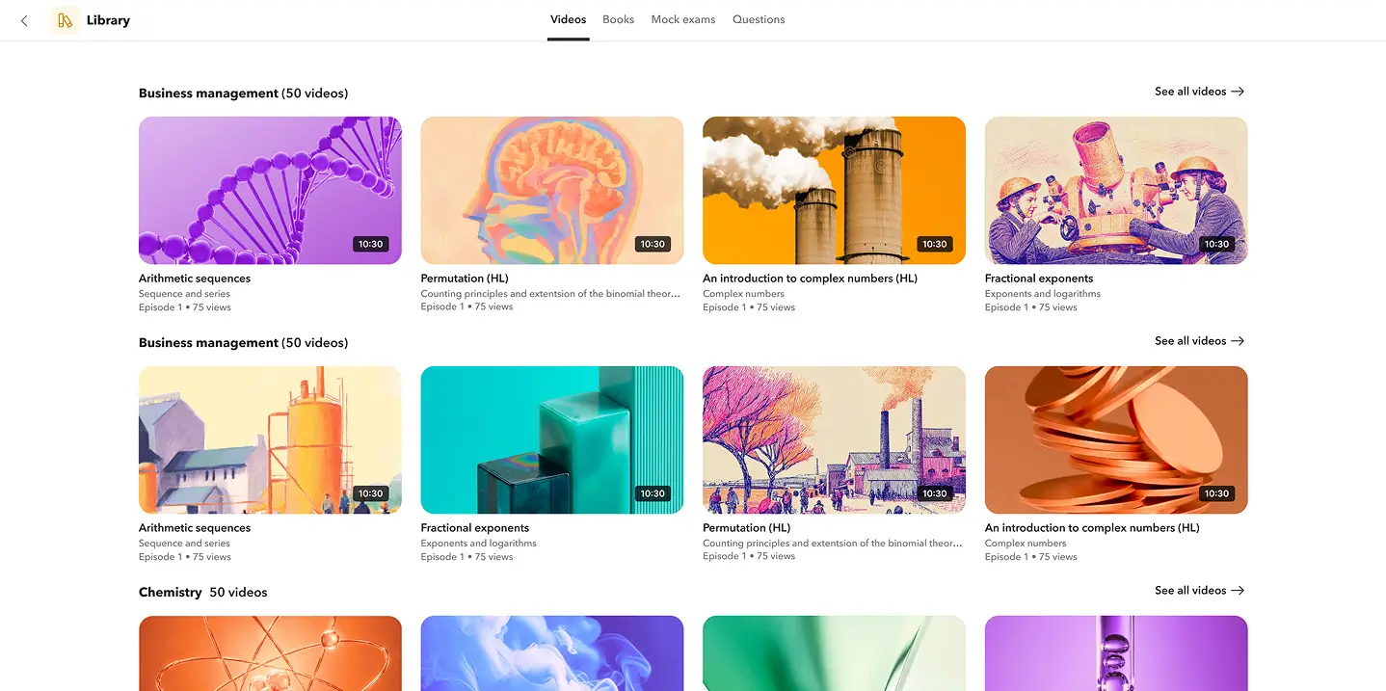This screenshot has width=1386, height=691.
Task: Click 'Permutation (HL)' title under the brain thumbnail
Action: (x=465, y=279)
